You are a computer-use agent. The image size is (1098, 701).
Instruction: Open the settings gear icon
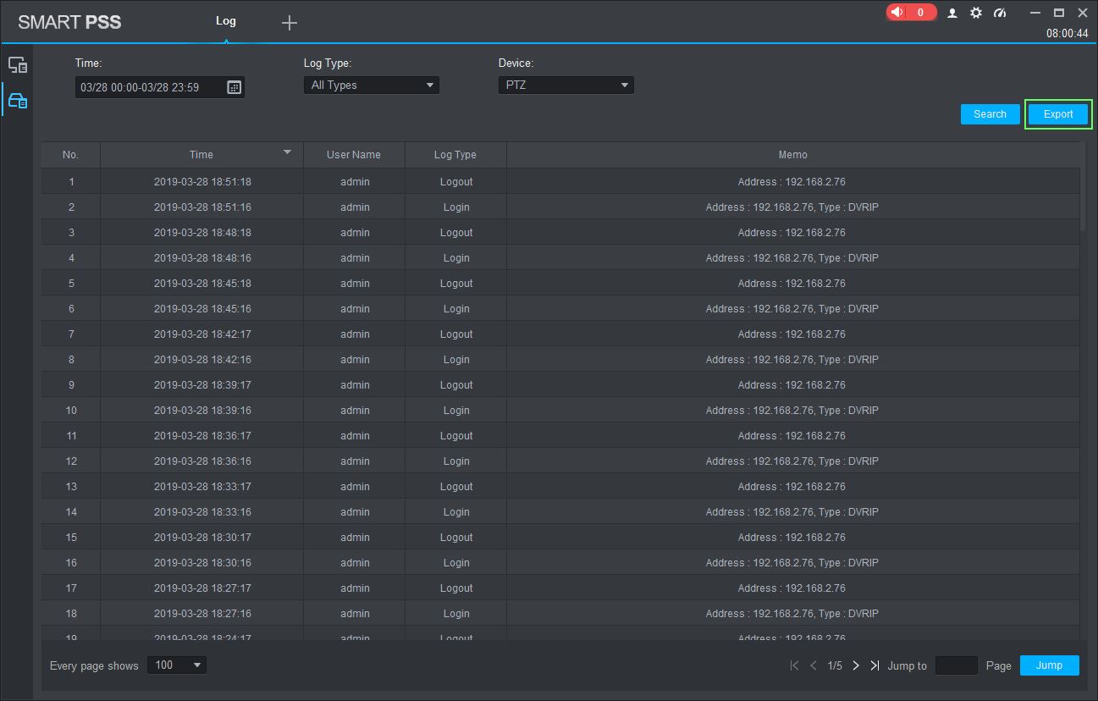976,13
